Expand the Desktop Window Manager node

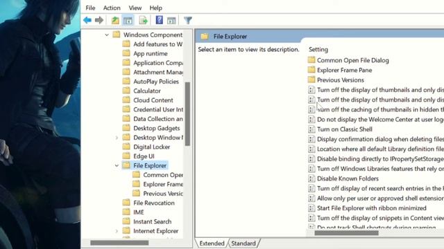117,138
